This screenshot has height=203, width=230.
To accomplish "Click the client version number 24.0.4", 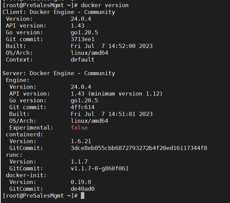I will [81, 19].
